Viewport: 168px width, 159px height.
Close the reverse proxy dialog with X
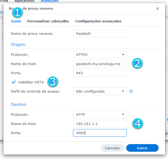point(157,9)
